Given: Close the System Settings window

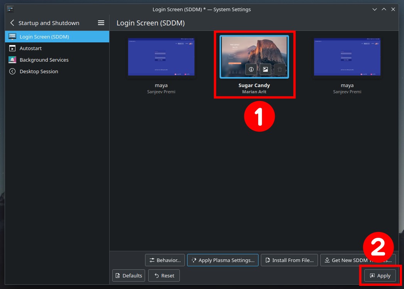Looking at the screenshot, I should 393,9.
